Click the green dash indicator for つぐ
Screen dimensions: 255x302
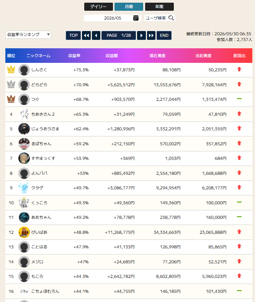click(x=239, y=99)
